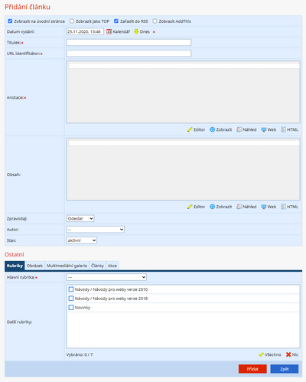Check the Novinky rubrika checkbox
Screen dimensions: 306x382
pyautogui.click(x=71, y=308)
